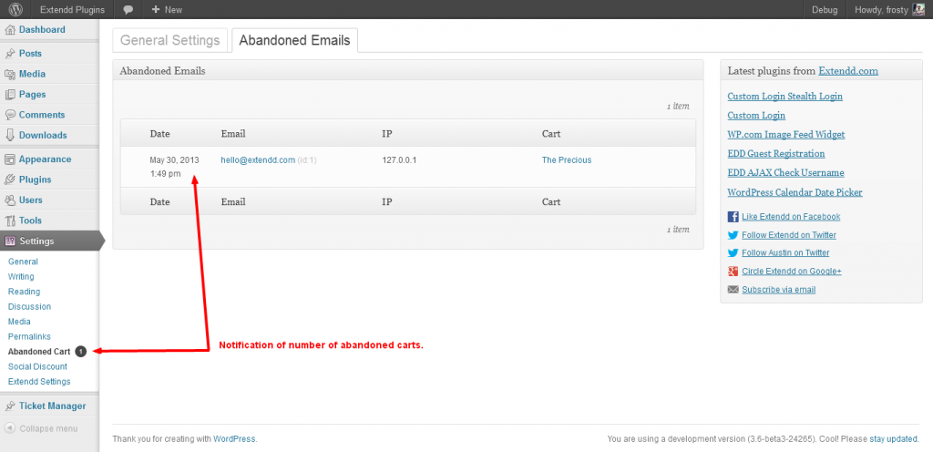The height and width of the screenshot is (452, 933).
Task: Click the Dashboard house icon
Action: pos(10,30)
